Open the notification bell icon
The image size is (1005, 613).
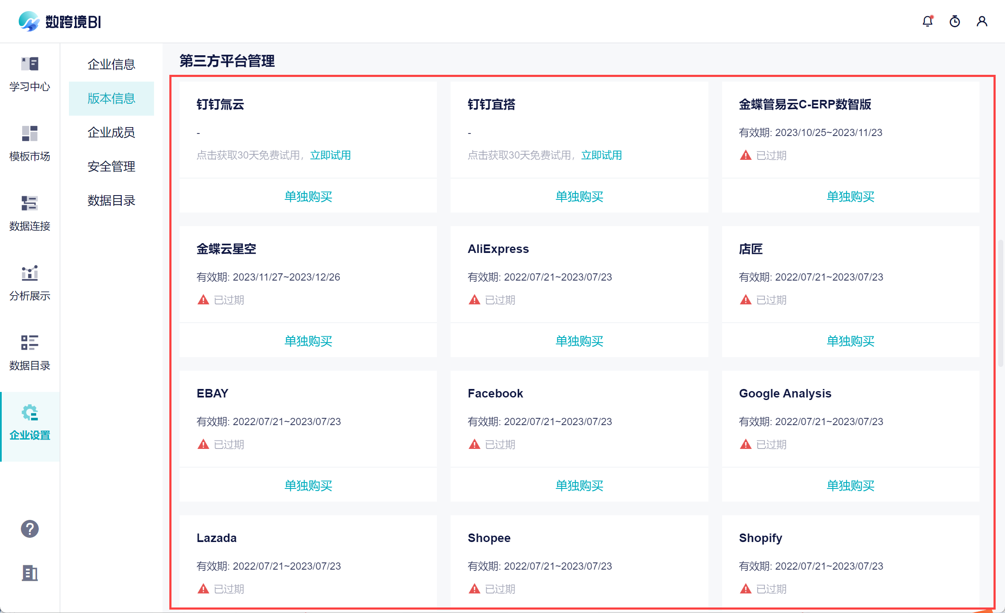tap(928, 21)
